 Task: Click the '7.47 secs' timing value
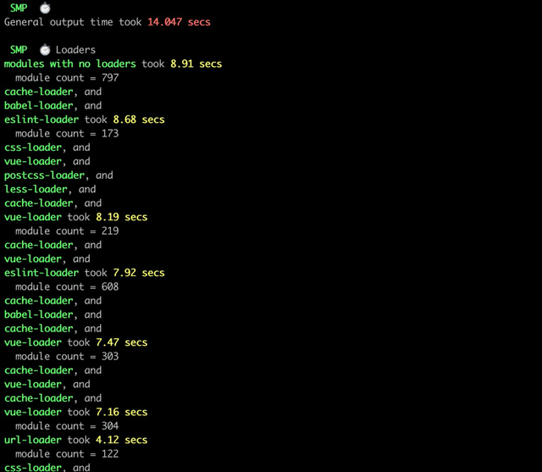point(122,342)
